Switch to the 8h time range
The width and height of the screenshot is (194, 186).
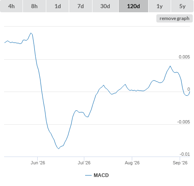(x=34, y=6)
